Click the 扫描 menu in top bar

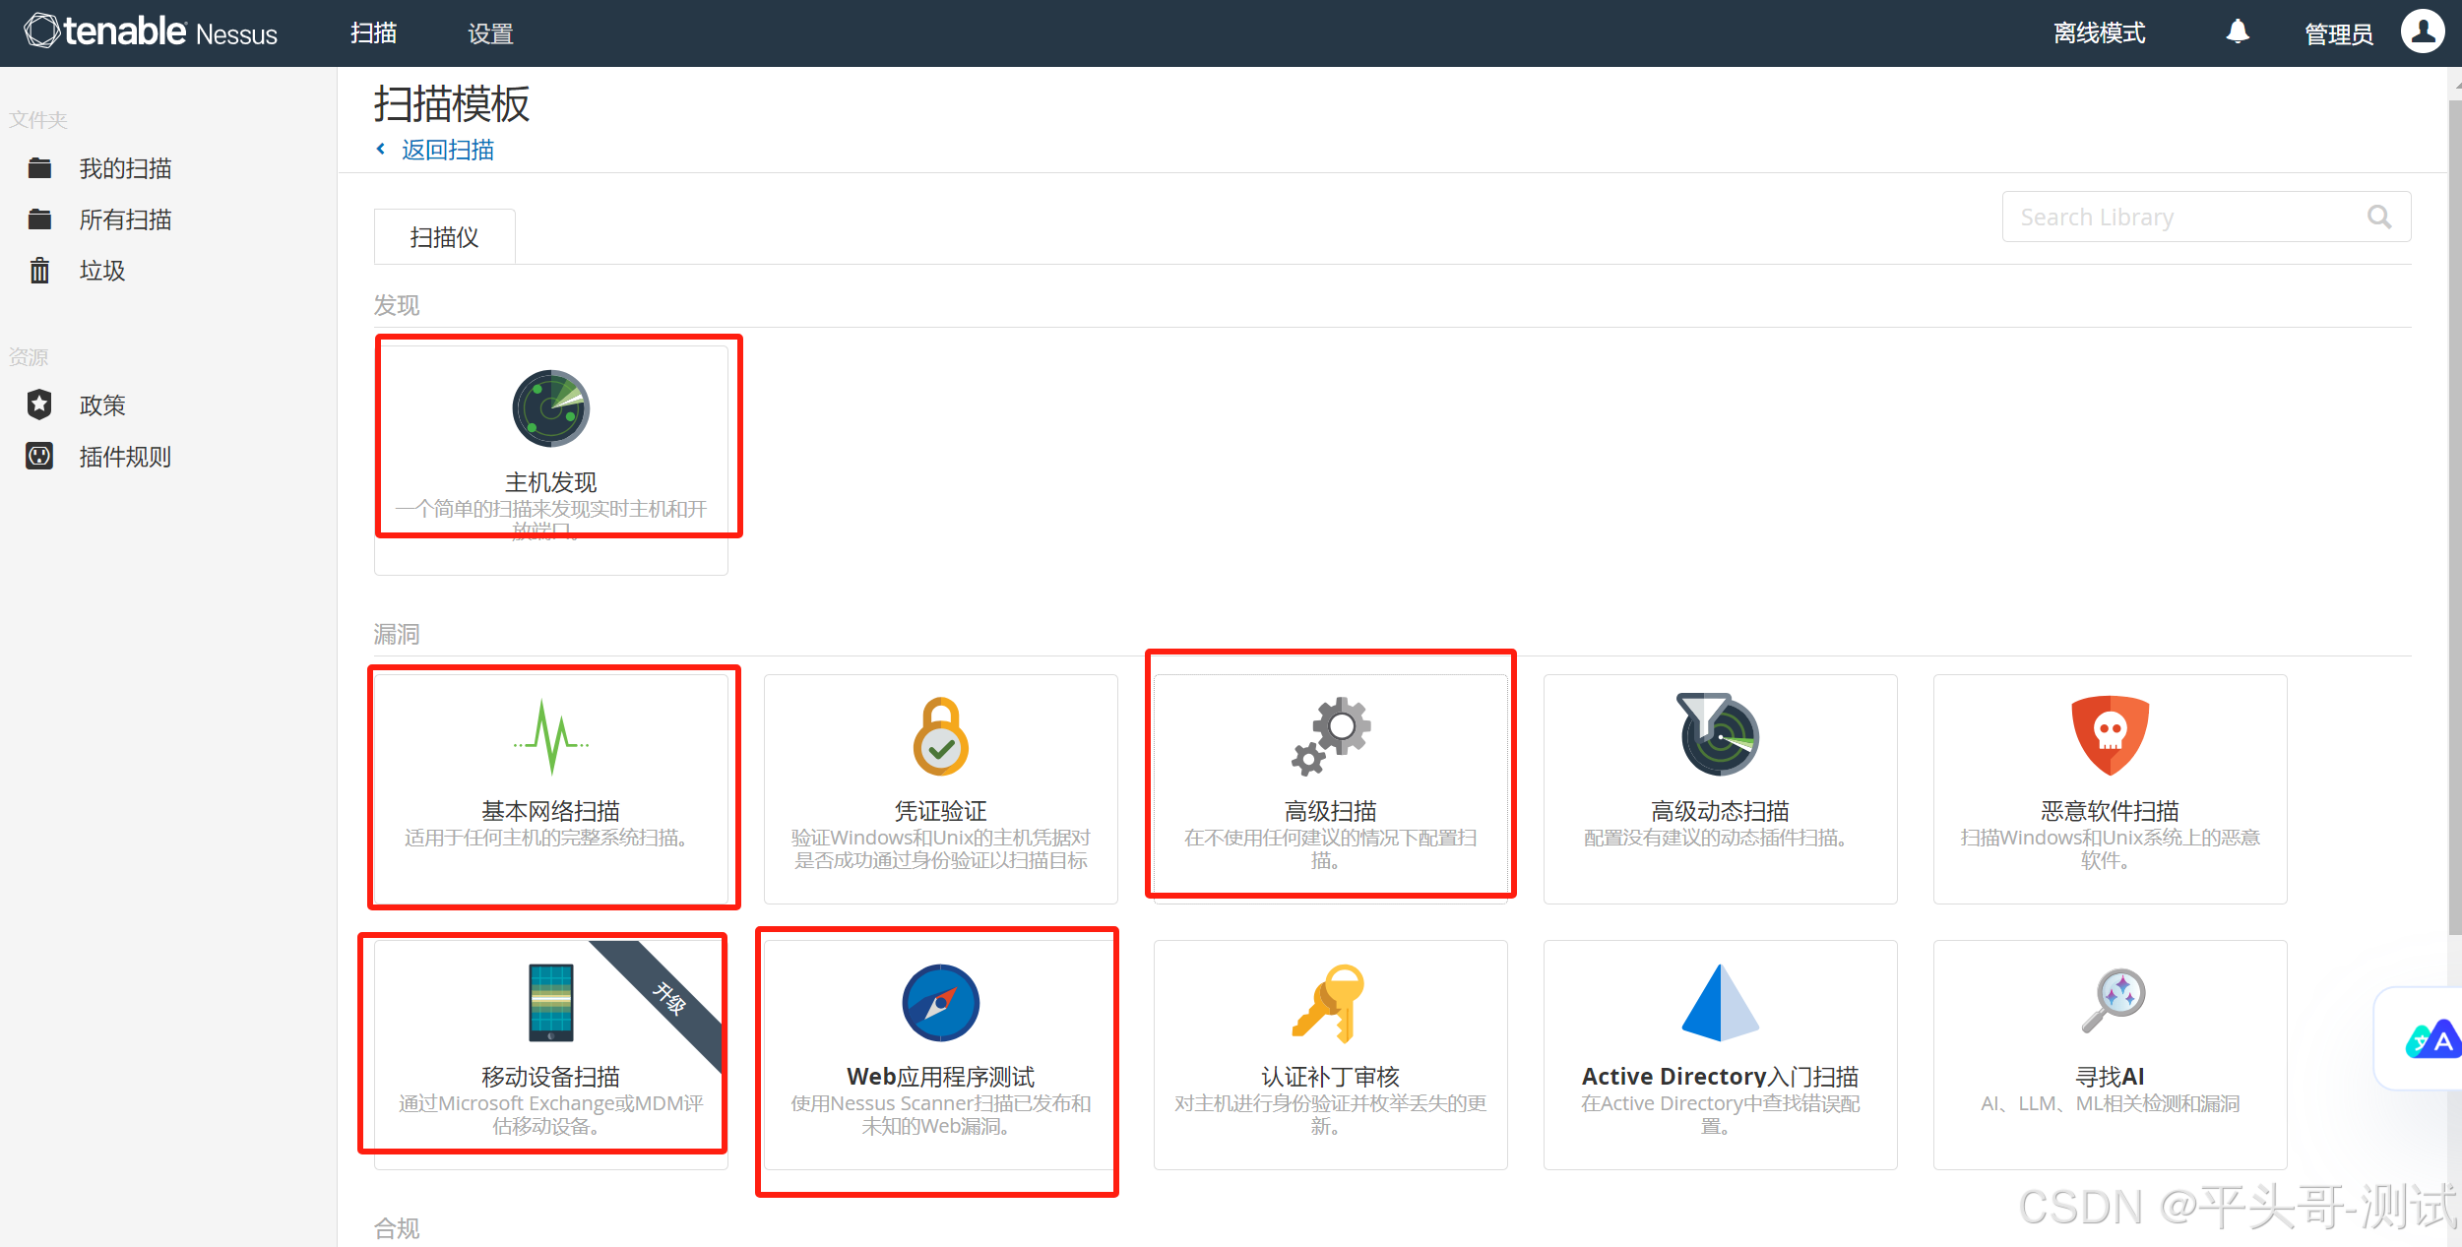click(373, 33)
